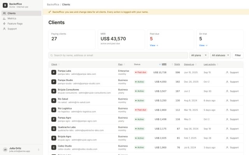Sort table by Last activity column
249x155 pixels.
[x=211, y=64]
